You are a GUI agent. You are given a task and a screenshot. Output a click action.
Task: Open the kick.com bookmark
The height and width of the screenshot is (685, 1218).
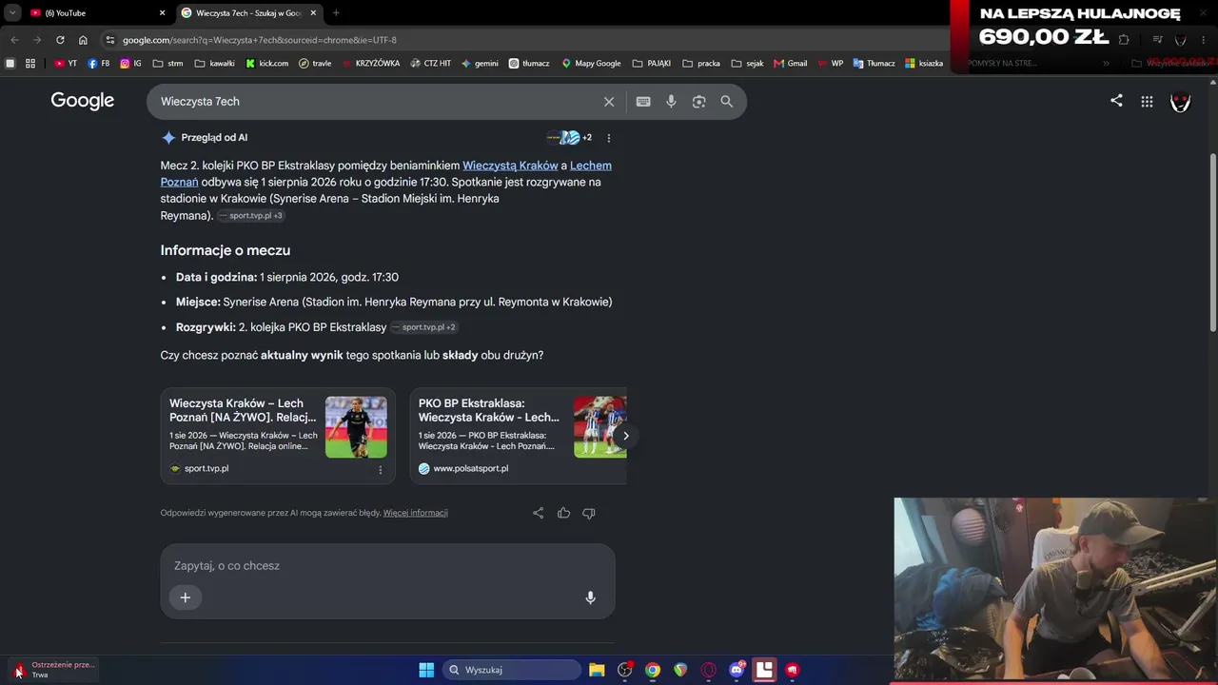(x=267, y=64)
